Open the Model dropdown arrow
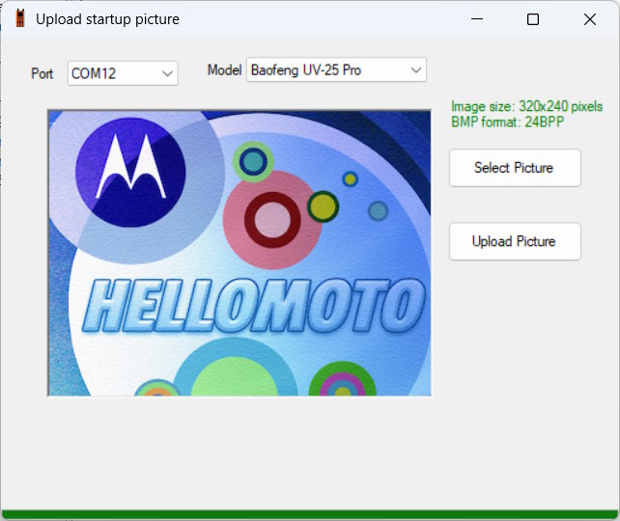This screenshot has width=620, height=521. pyautogui.click(x=415, y=69)
